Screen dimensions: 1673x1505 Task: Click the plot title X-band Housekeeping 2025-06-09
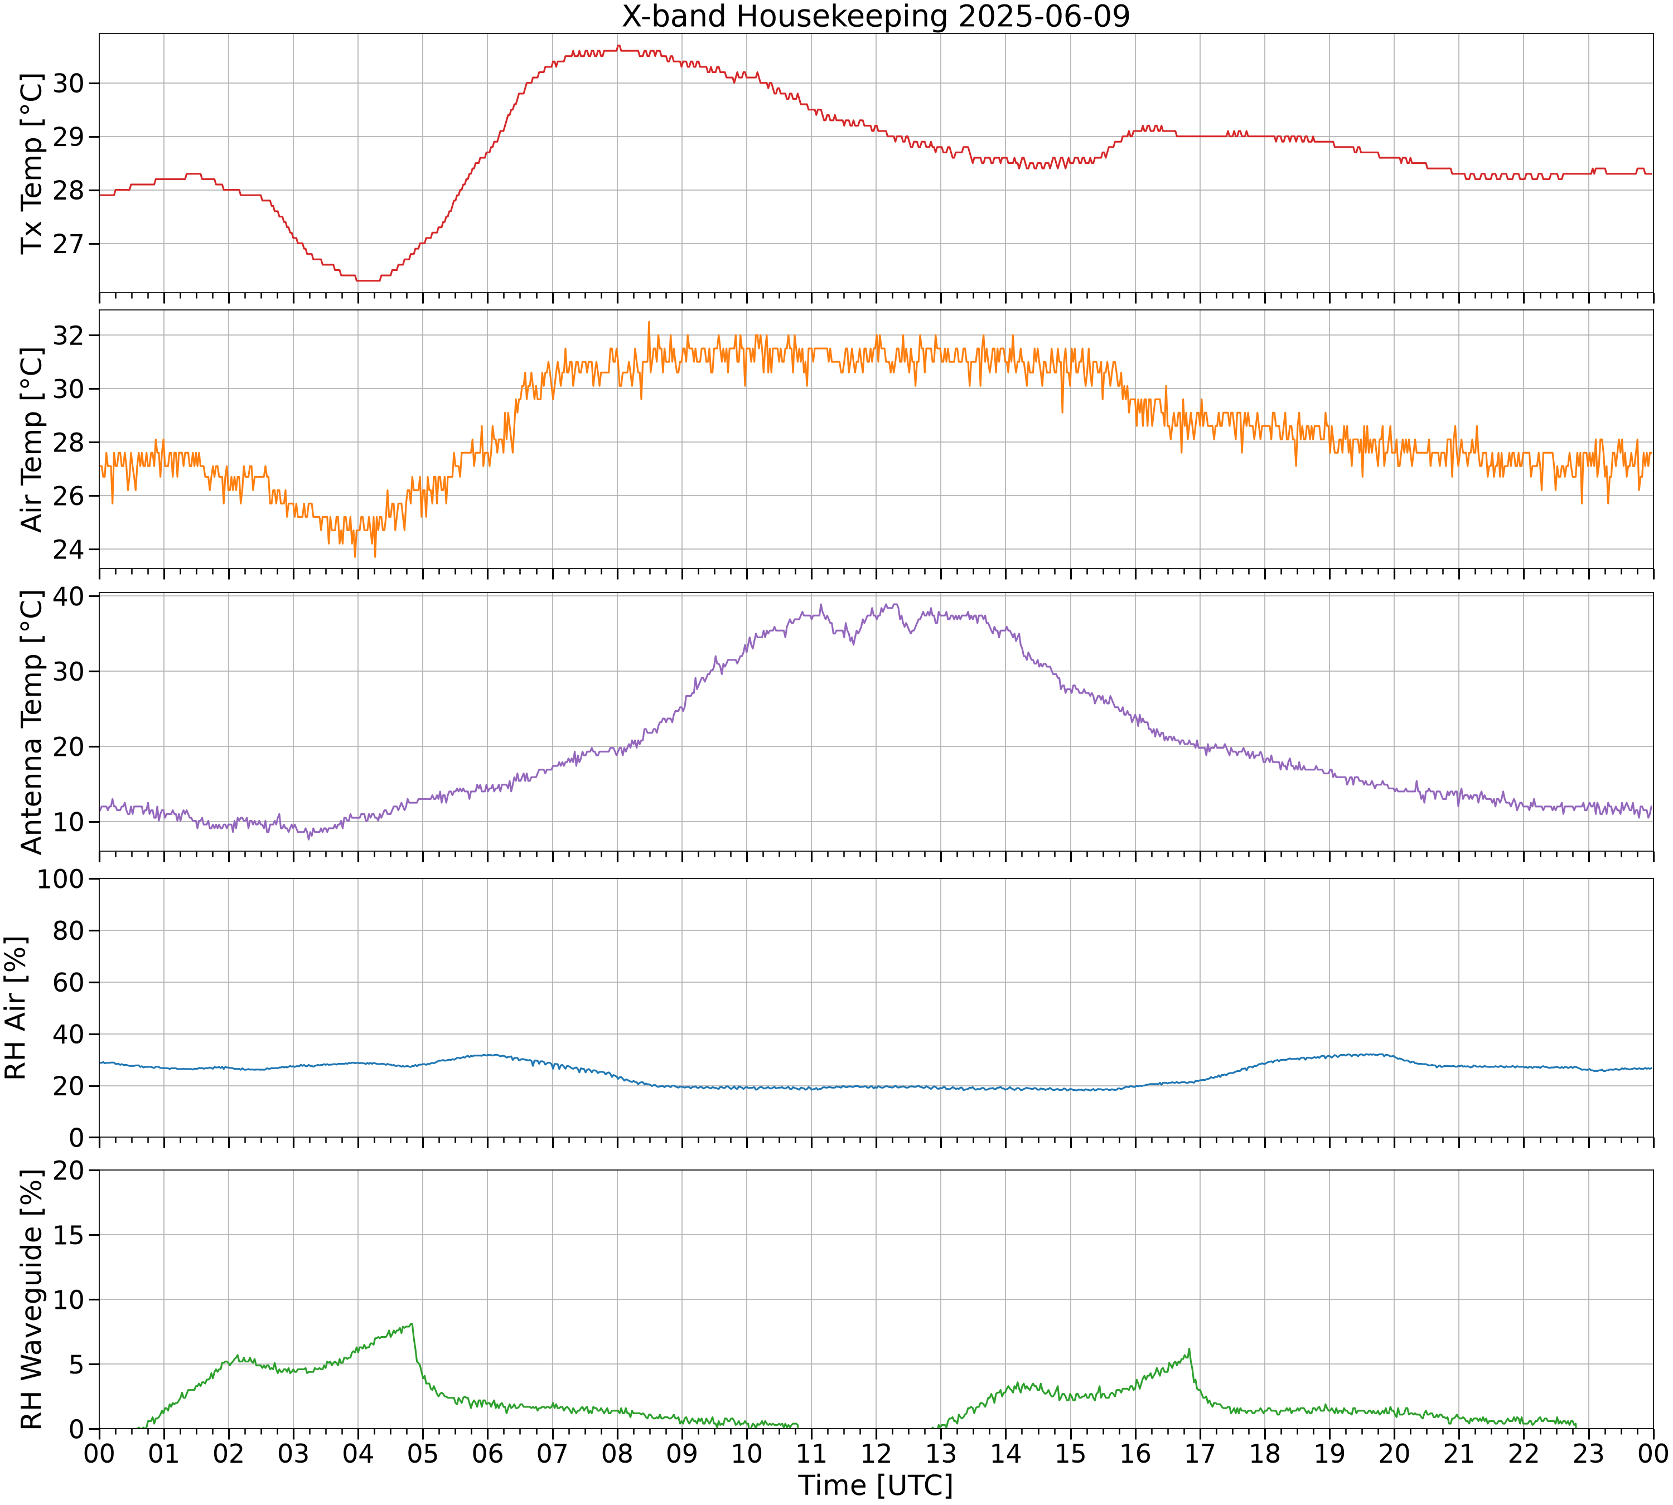[876, 17]
